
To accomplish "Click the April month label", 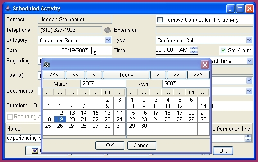I will tap(144, 84).
